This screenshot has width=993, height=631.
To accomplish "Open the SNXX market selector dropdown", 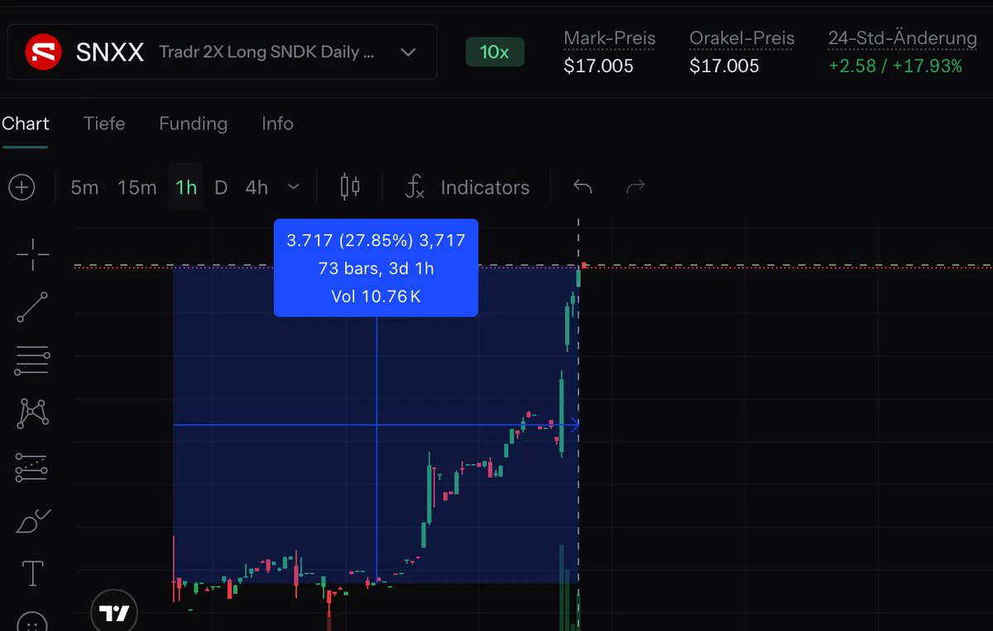I will click(x=222, y=52).
